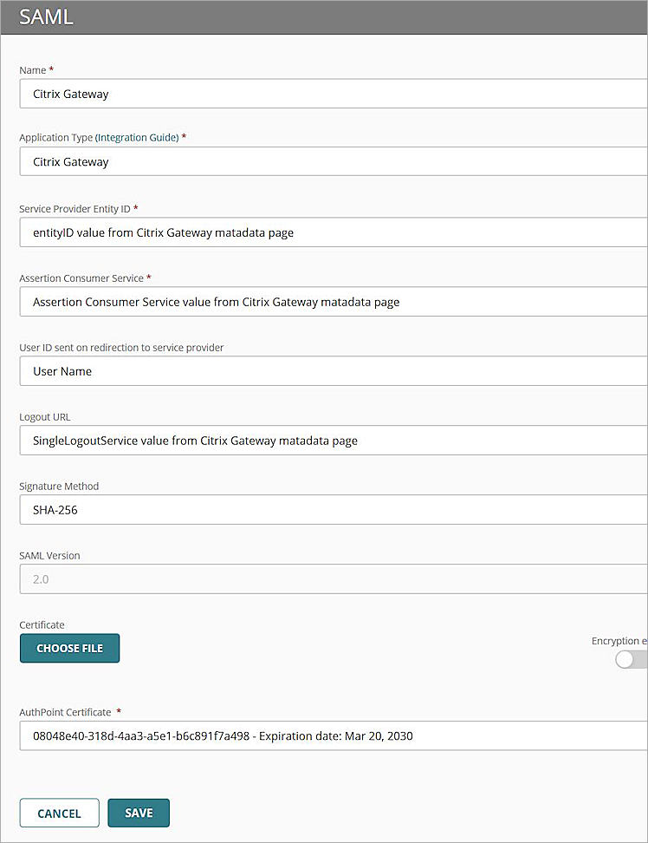Click the Certificate label text
Viewport: 648px width, 843px height.
click(42, 624)
